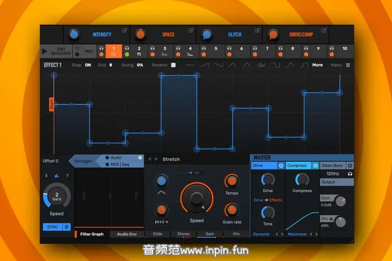Open the hamburger Menu icon
This screenshot has height=261, width=392.
tap(348, 65)
